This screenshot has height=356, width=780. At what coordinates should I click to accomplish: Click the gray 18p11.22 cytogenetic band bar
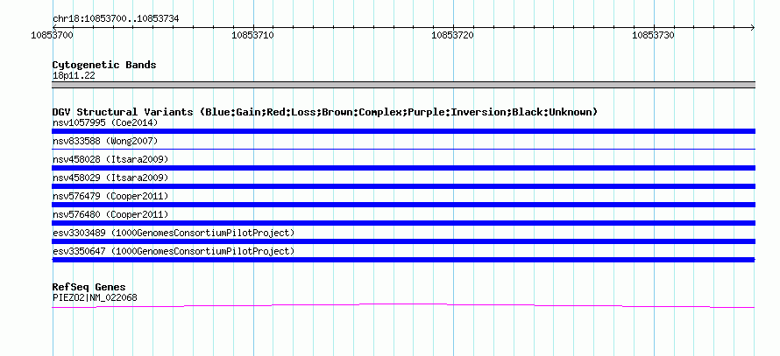[x=403, y=84]
